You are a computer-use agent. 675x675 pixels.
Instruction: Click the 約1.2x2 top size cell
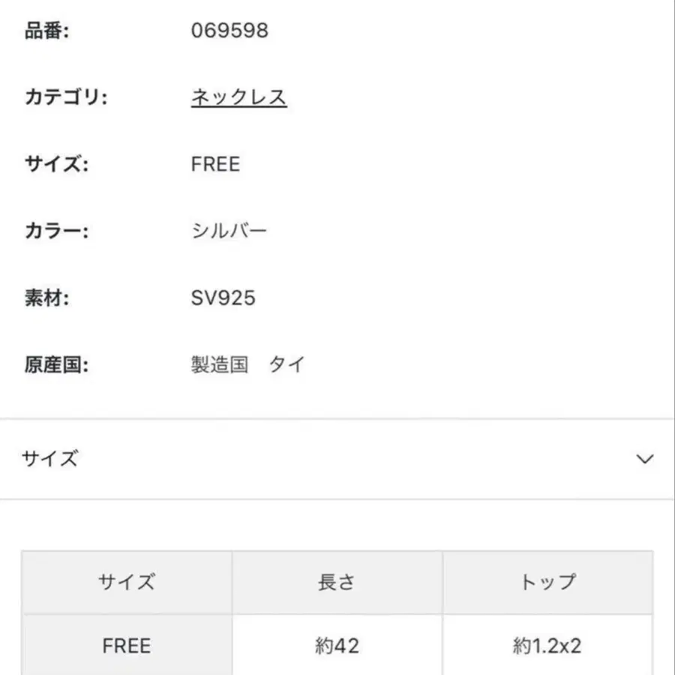tap(547, 646)
